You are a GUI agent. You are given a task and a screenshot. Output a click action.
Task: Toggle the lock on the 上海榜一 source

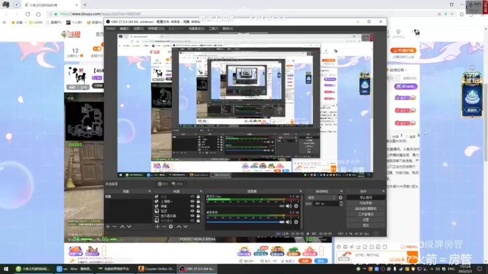[x=198, y=202]
